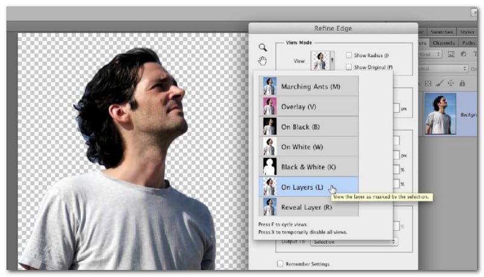Choose On Layers (L) view
The height and width of the screenshot is (277, 484).
pos(309,187)
